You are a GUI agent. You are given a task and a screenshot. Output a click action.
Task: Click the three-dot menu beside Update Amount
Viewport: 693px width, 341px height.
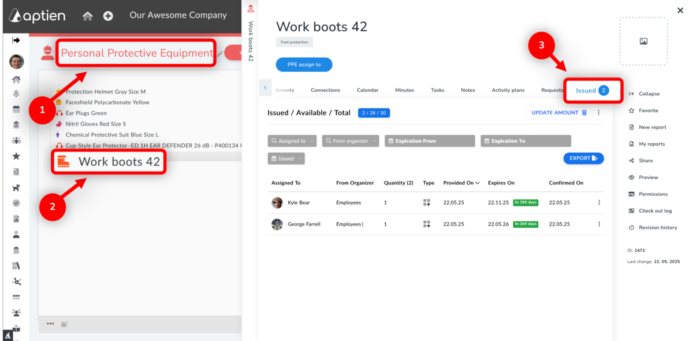(599, 113)
